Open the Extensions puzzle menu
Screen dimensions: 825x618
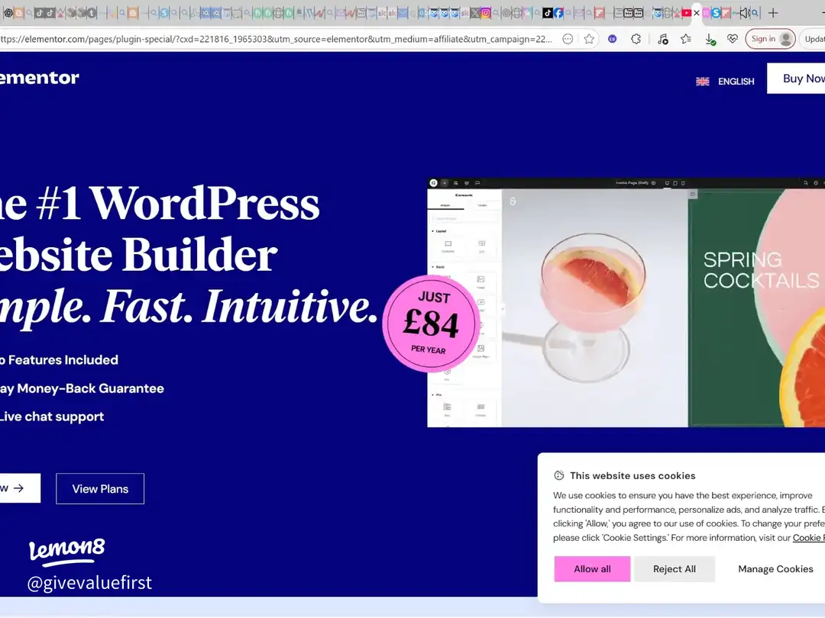click(x=636, y=39)
